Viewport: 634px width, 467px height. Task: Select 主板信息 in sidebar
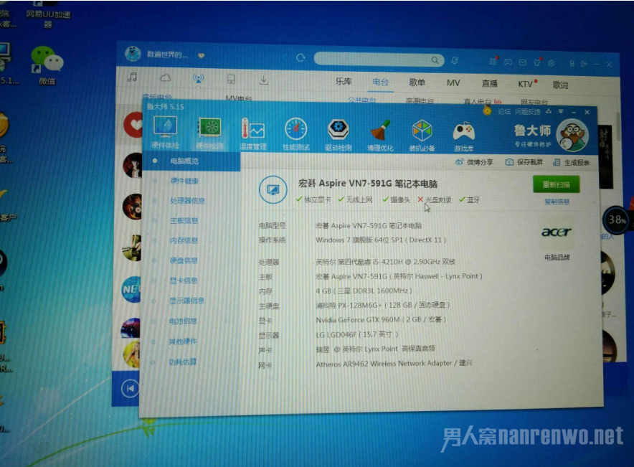click(184, 220)
